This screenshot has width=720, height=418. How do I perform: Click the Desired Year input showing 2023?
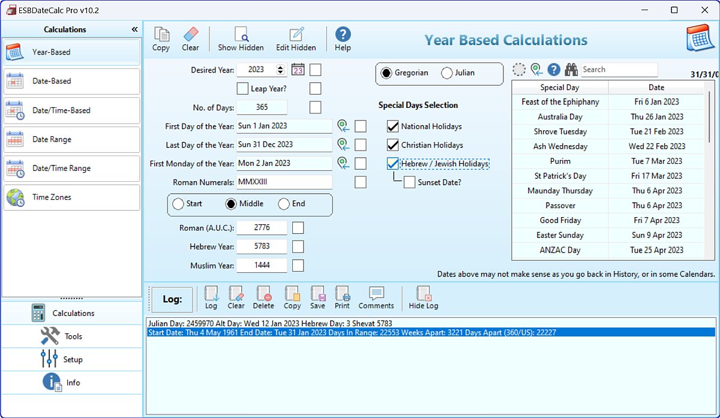pos(256,70)
